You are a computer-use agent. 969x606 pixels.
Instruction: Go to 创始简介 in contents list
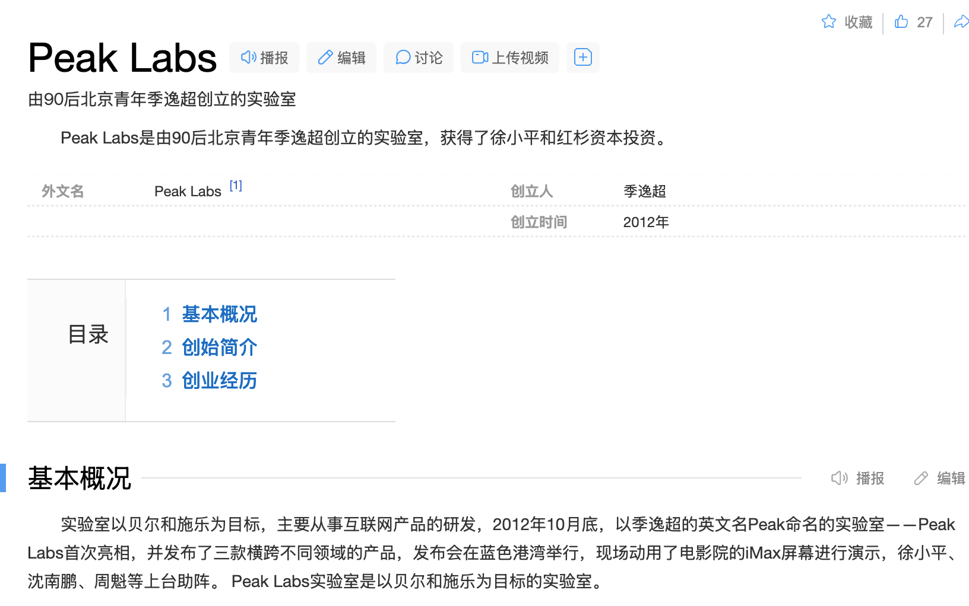click(x=219, y=347)
